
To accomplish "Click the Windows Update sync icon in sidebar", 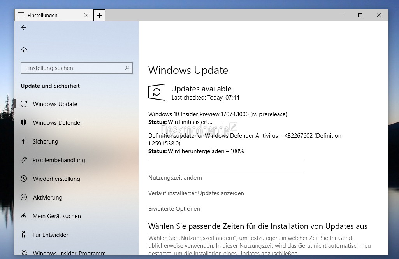I will [x=24, y=104].
